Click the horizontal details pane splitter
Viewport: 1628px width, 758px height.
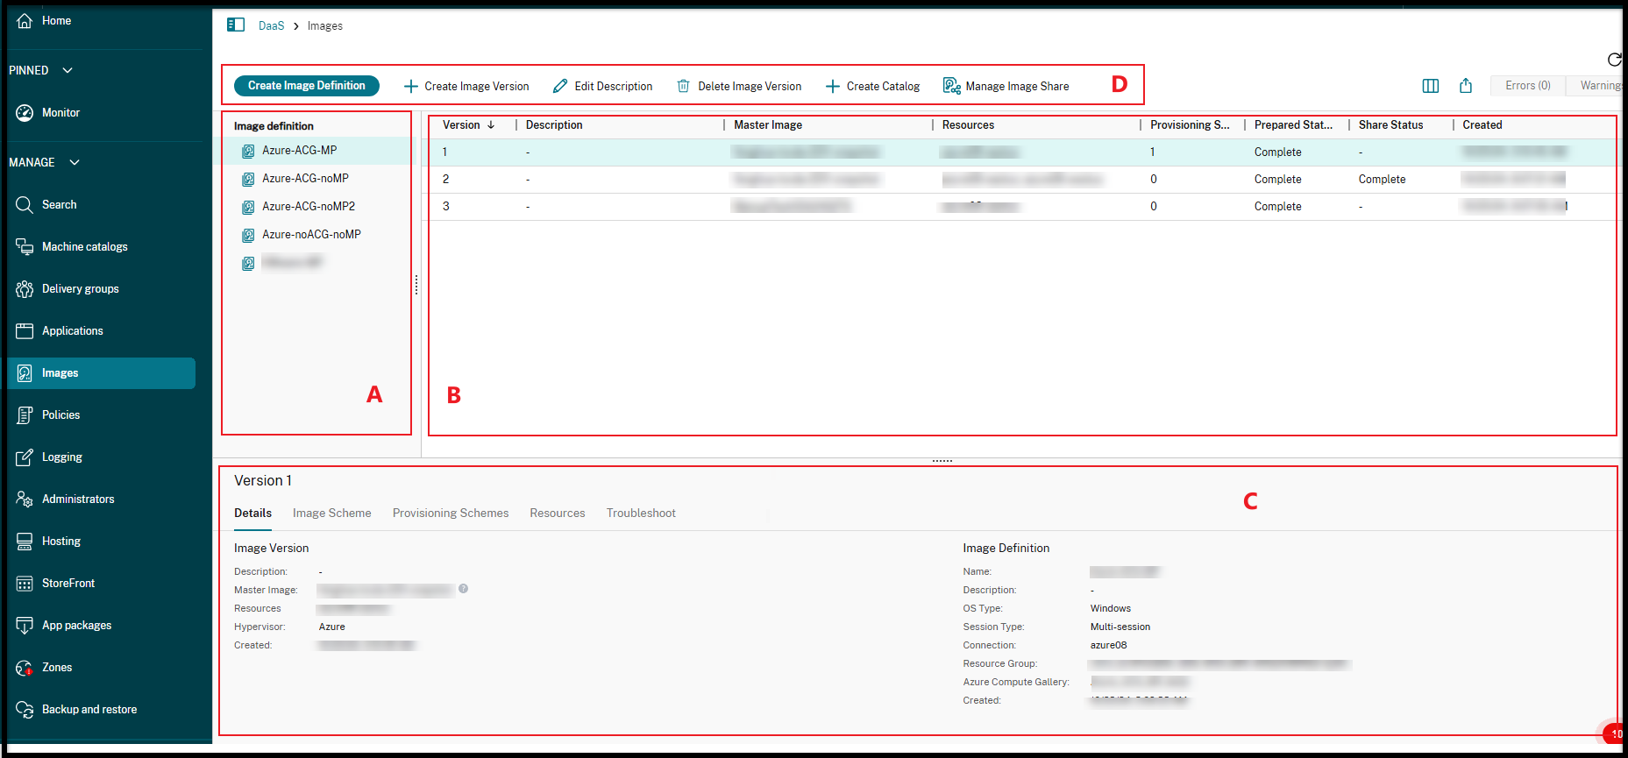[x=942, y=461]
